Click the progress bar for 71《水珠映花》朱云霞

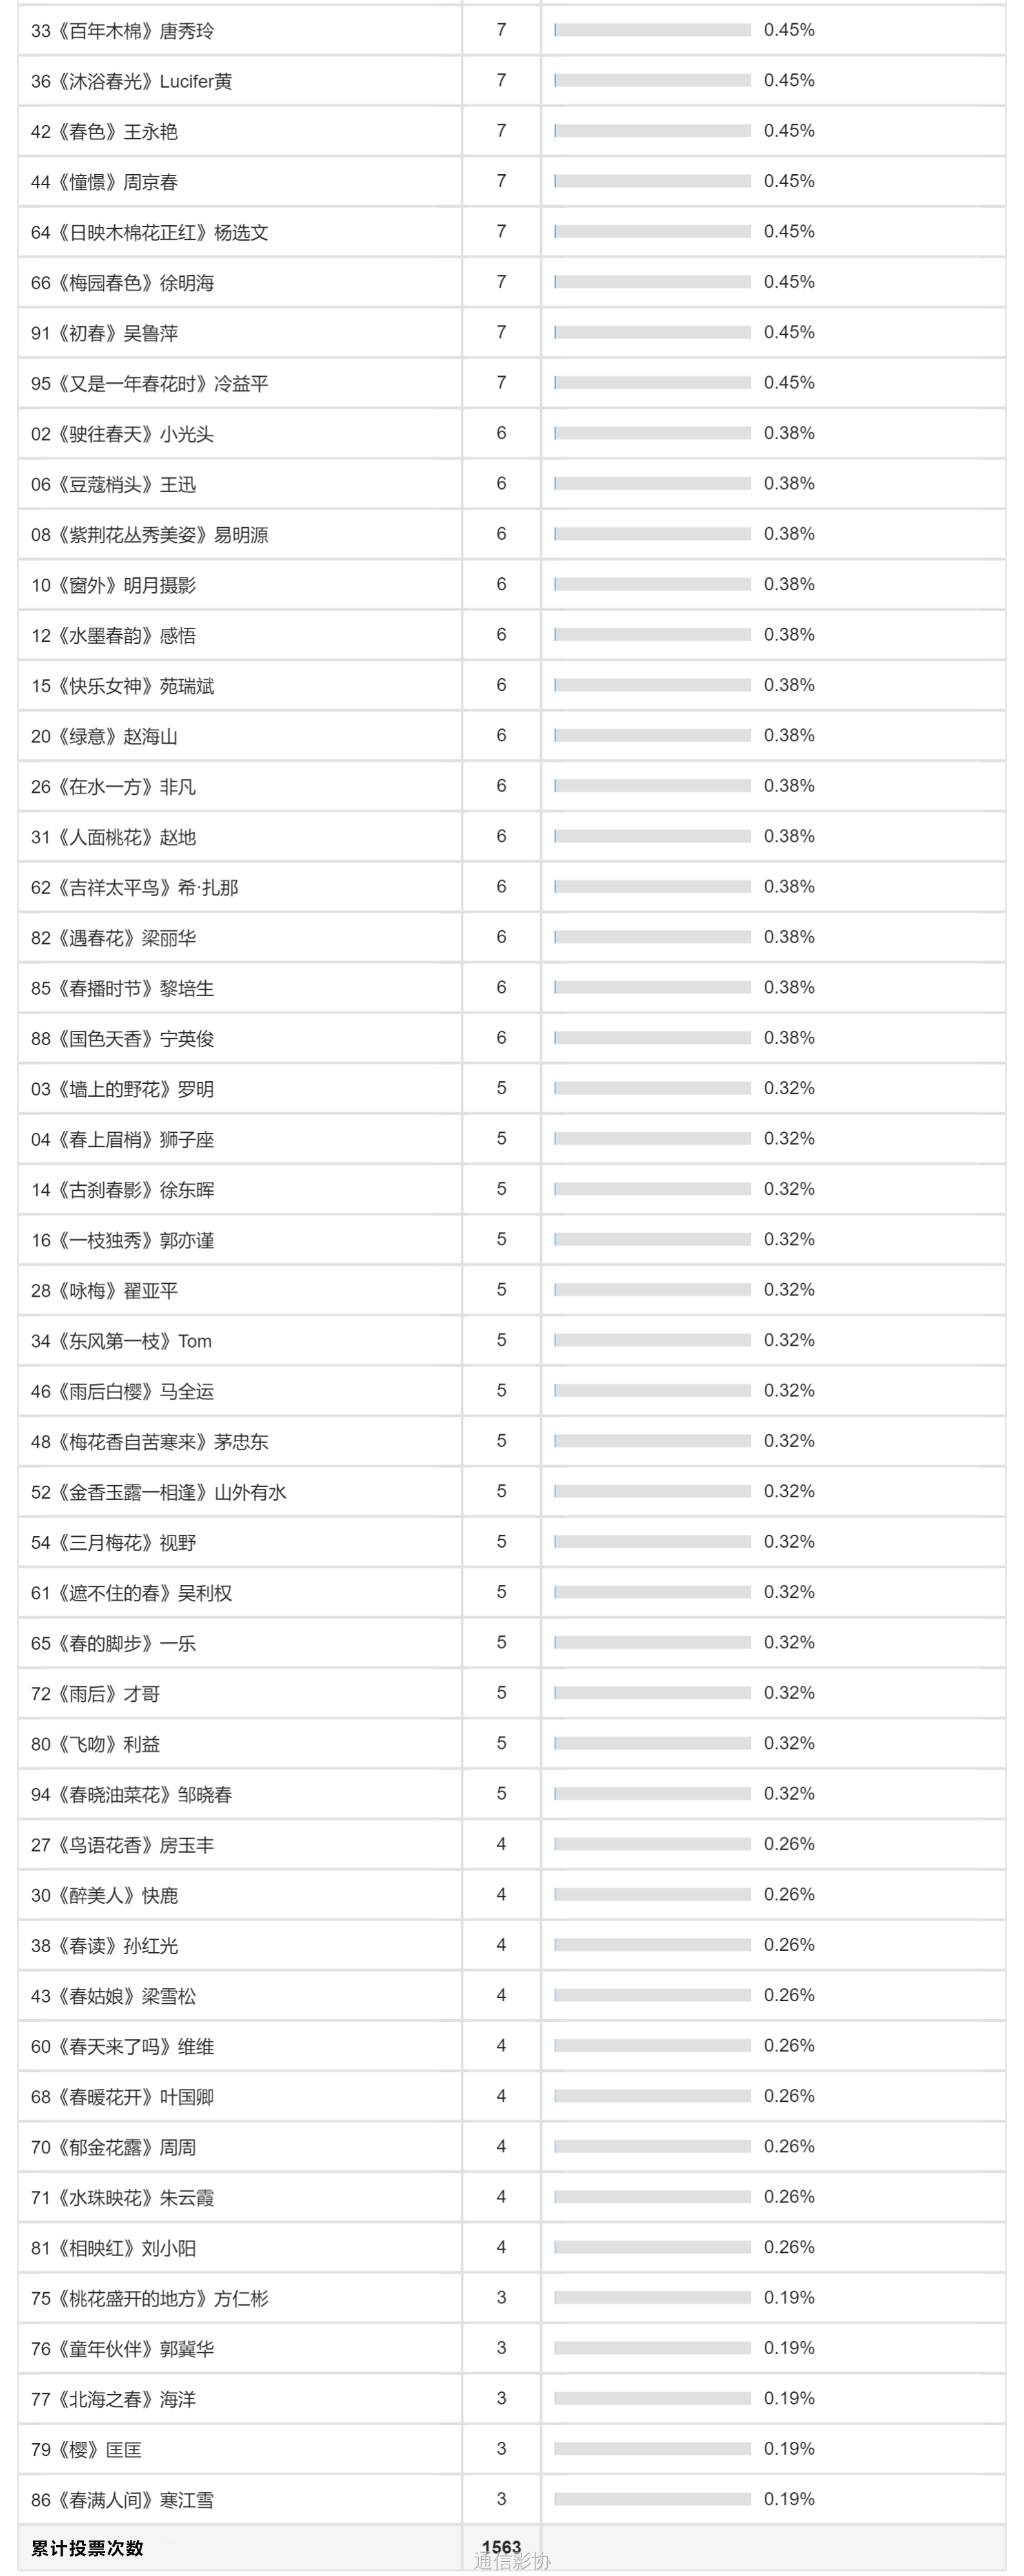pos(652,2197)
